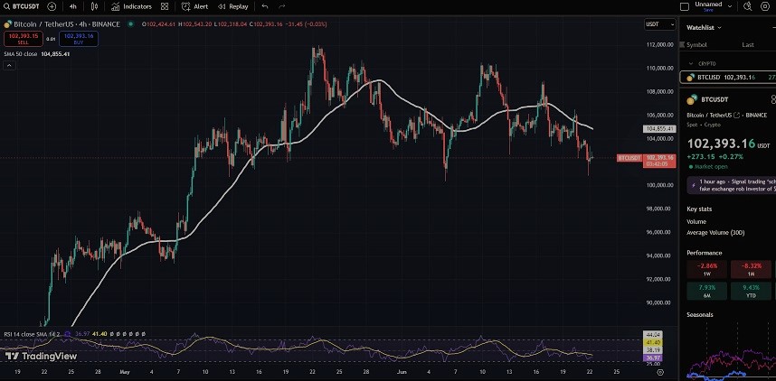Click the 6M performance tile
The image size is (776, 381).
click(x=706, y=291)
